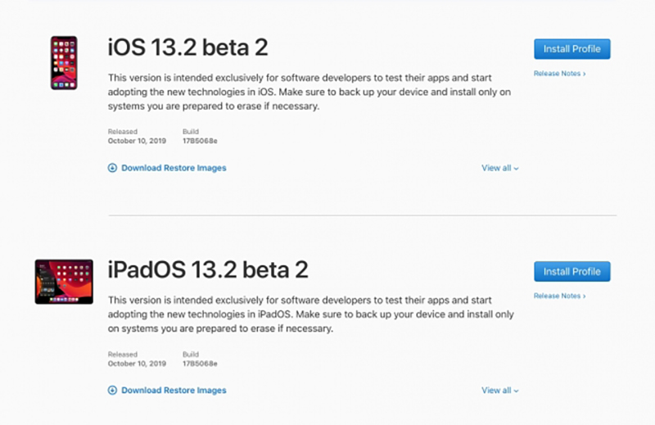
Task: Expand "View all" in the iPadOS section
Action: pyautogui.click(x=499, y=391)
